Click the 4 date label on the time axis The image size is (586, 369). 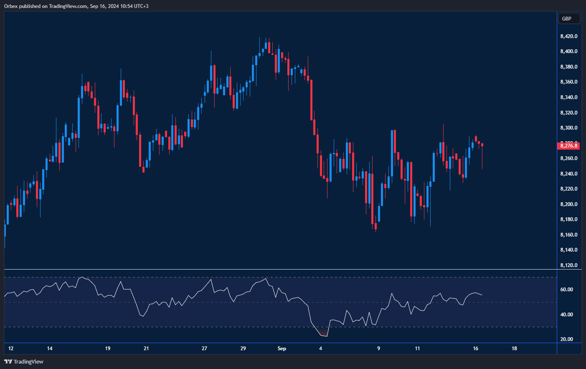click(320, 349)
